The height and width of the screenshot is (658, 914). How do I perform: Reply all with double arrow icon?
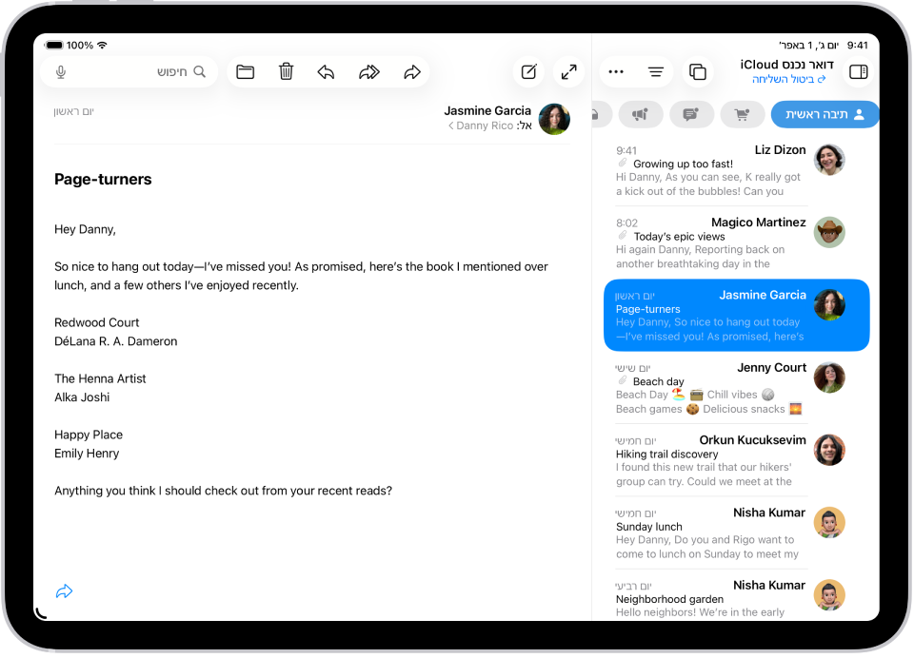369,71
